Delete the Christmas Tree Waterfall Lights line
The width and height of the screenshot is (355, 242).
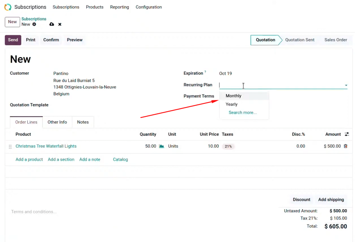point(345,146)
